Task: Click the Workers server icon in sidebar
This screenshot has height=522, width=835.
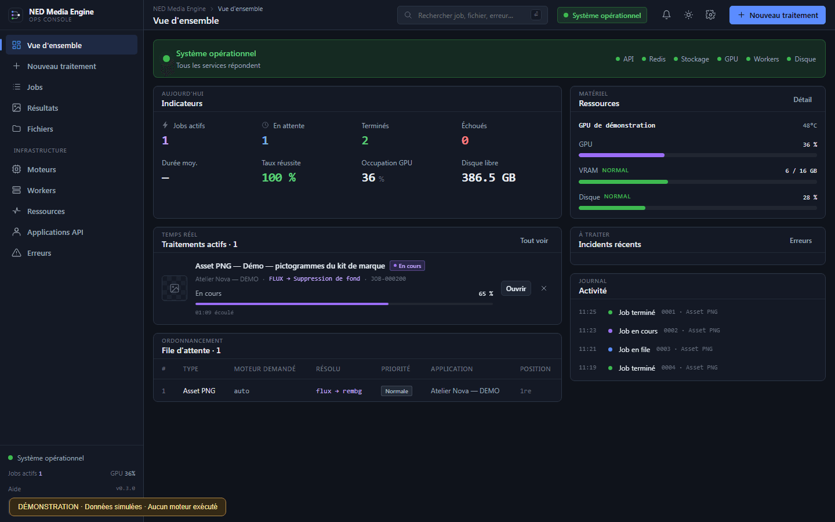Action: pyautogui.click(x=17, y=190)
